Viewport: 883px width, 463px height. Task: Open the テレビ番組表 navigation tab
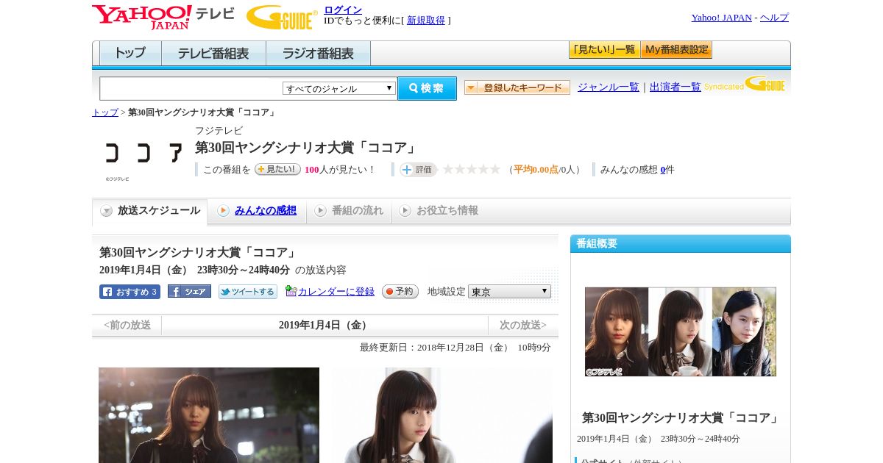point(213,54)
